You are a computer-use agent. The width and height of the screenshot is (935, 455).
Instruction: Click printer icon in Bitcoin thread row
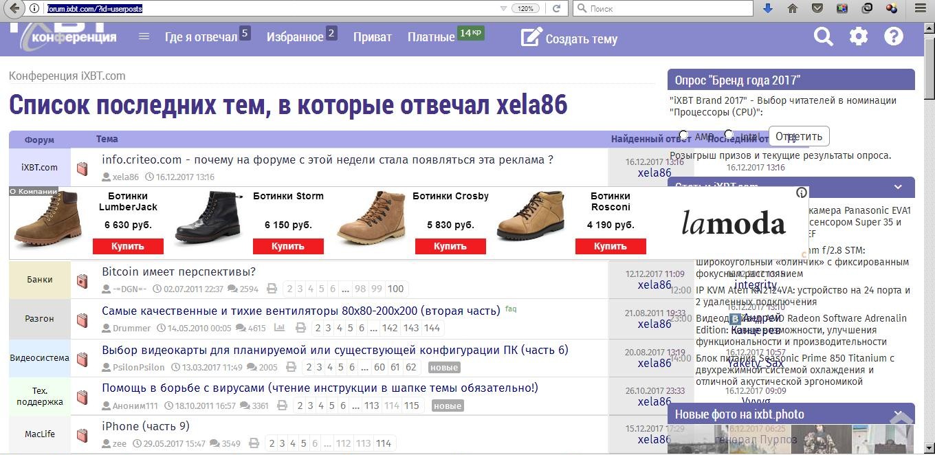pyautogui.click(x=272, y=289)
